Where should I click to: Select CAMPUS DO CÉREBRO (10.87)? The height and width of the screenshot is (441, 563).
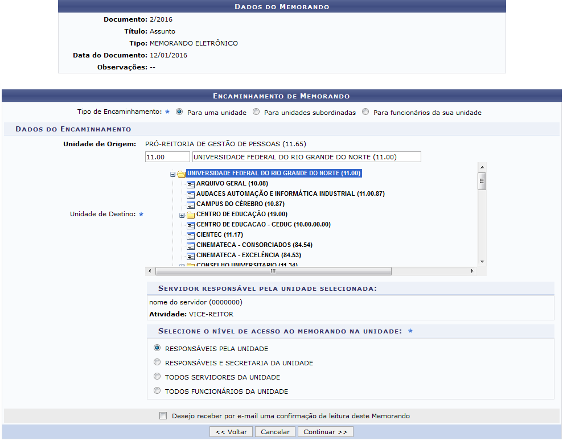pos(241,204)
